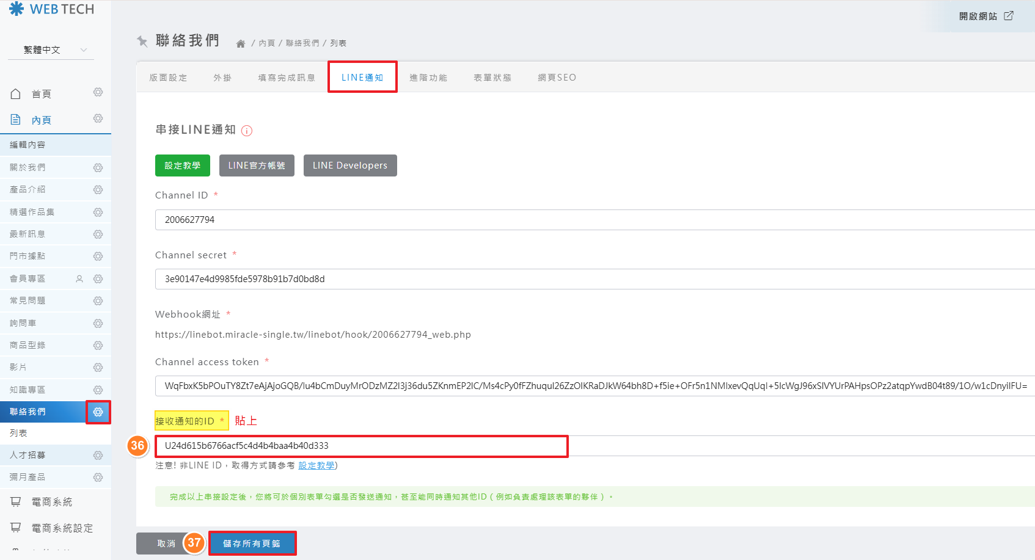Focus the Channel secret input field
Viewport: 1035px width, 560px height.
click(x=593, y=279)
